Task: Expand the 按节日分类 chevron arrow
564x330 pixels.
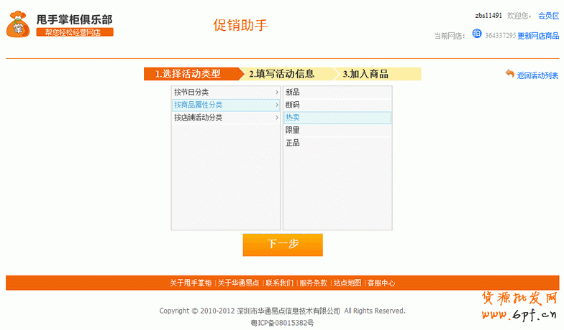Action: point(277,93)
